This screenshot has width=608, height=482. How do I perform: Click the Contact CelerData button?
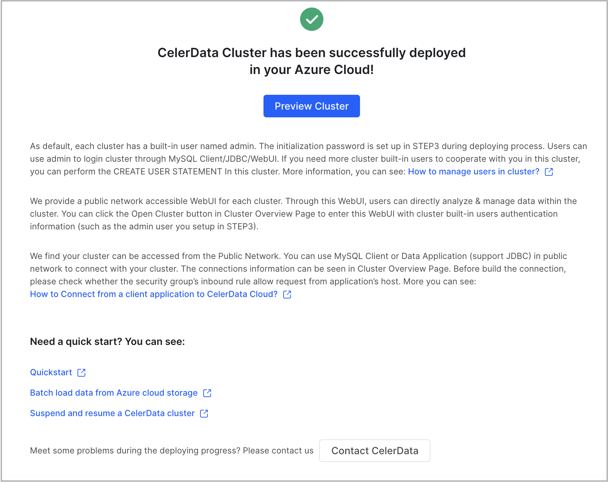coord(374,451)
